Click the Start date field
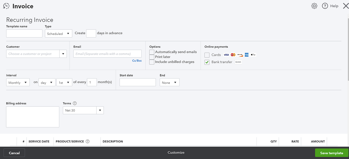The height and width of the screenshot is (159, 349). 138,83
